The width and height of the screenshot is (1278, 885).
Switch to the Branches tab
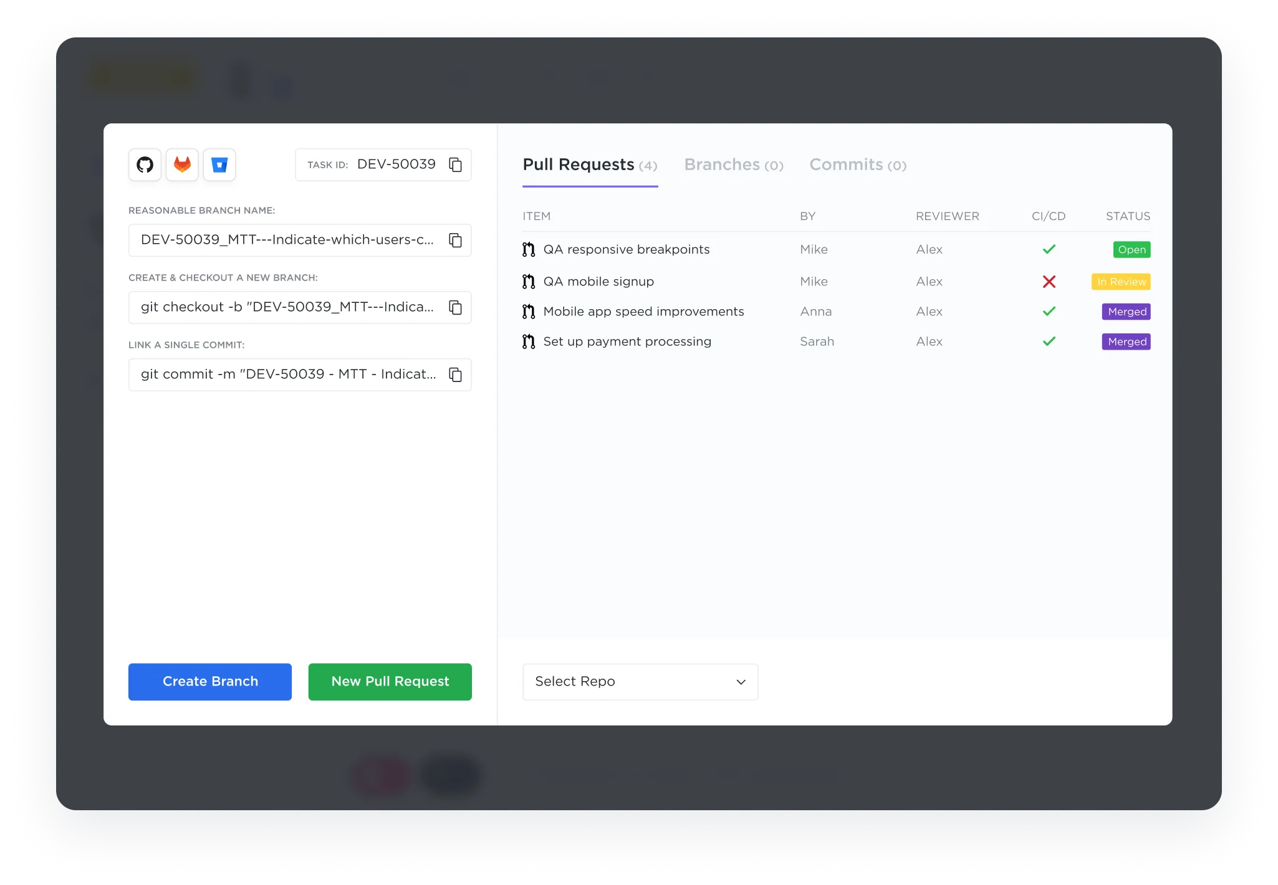click(734, 165)
